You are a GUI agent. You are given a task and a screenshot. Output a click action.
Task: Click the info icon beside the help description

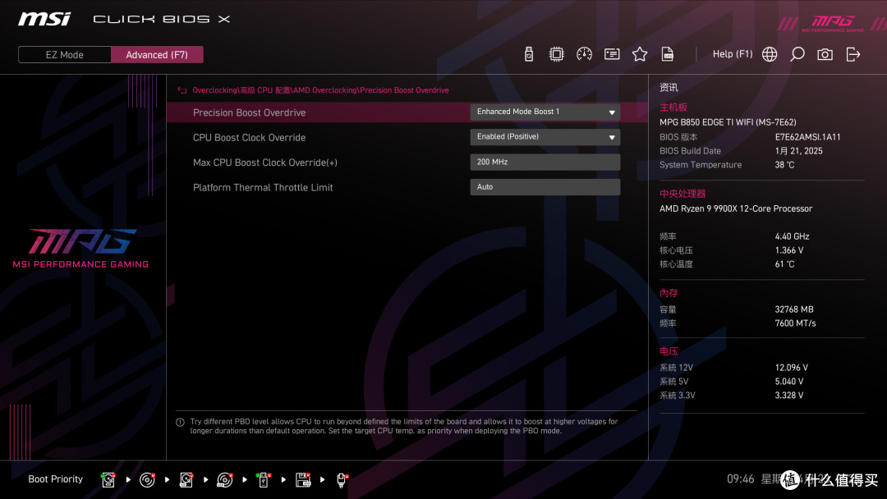click(x=180, y=422)
